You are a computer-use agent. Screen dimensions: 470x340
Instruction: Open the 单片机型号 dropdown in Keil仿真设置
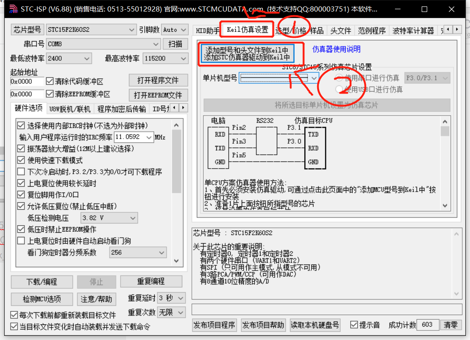315,78
